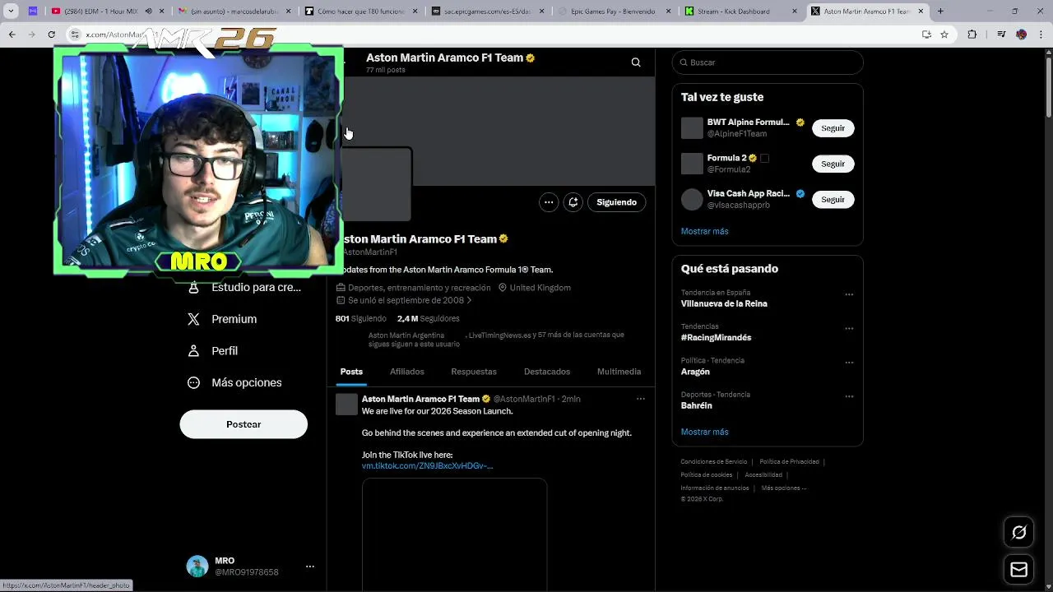Open the MRO account menu dots
This screenshot has width=1053, height=592.
click(310, 567)
